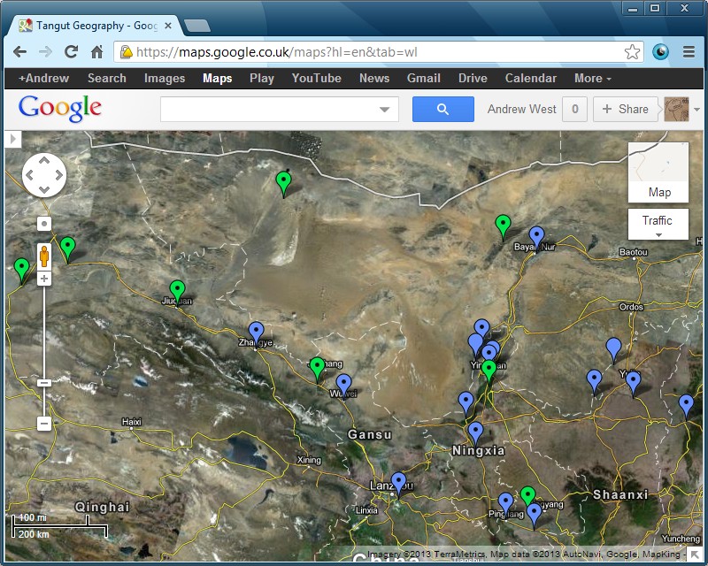
Task: Zoom out with the minus button
Action: (x=44, y=424)
